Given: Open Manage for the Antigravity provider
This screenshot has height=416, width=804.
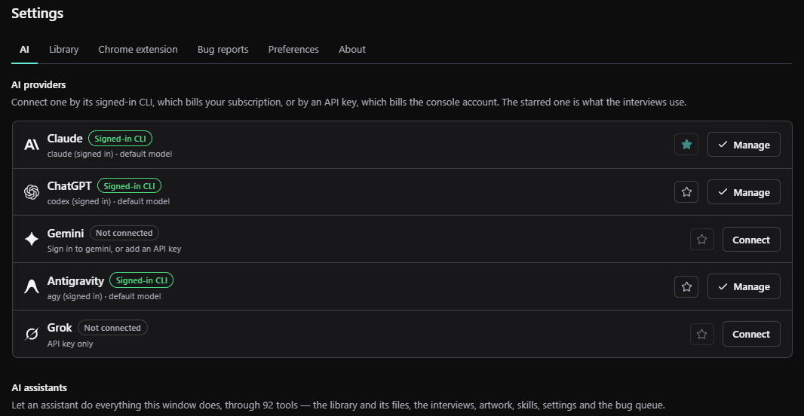Looking at the screenshot, I should tap(744, 286).
